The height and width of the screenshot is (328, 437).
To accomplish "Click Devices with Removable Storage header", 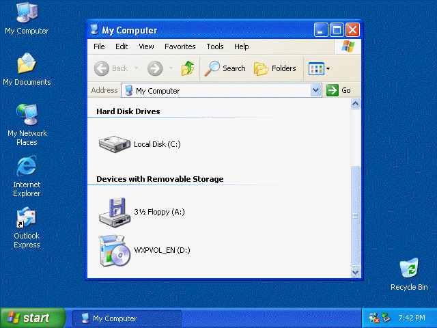I will pyautogui.click(x=160, y=179).
